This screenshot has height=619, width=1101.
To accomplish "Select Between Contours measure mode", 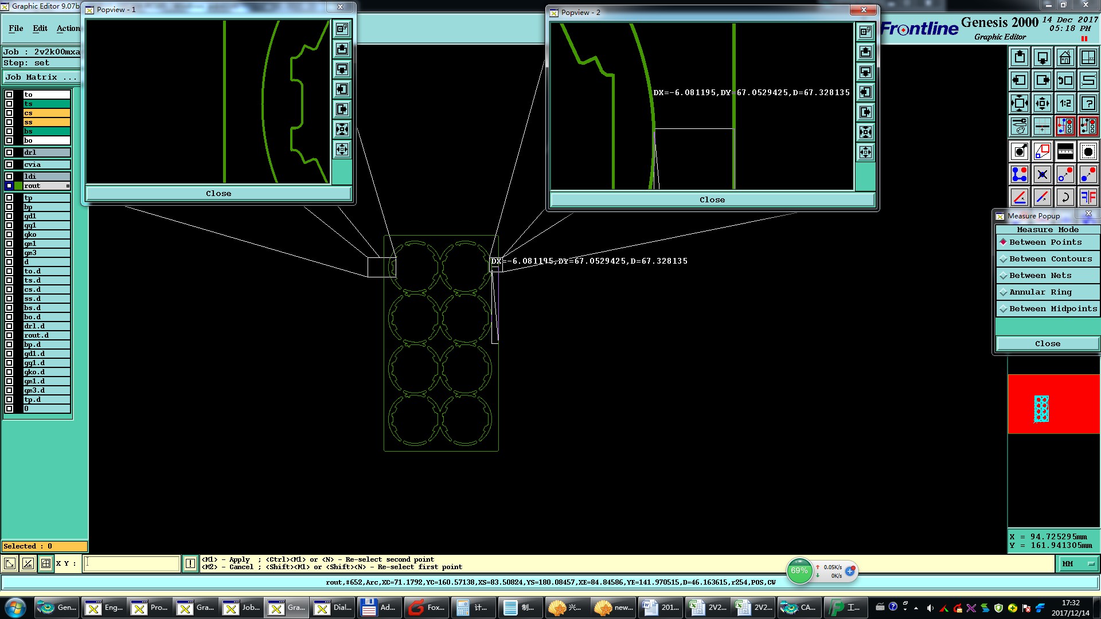I will tap(1047, 259).
